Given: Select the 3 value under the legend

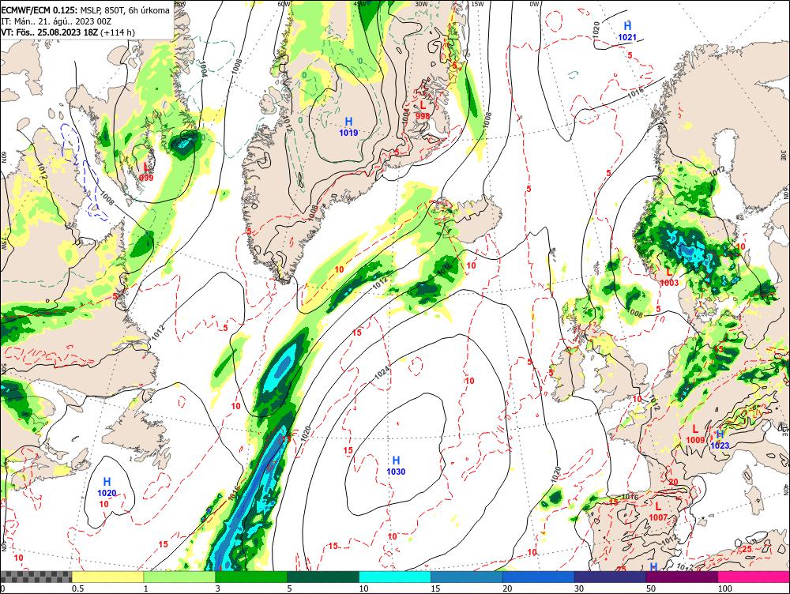Looking at the screenshot, I should click(218, 588).
